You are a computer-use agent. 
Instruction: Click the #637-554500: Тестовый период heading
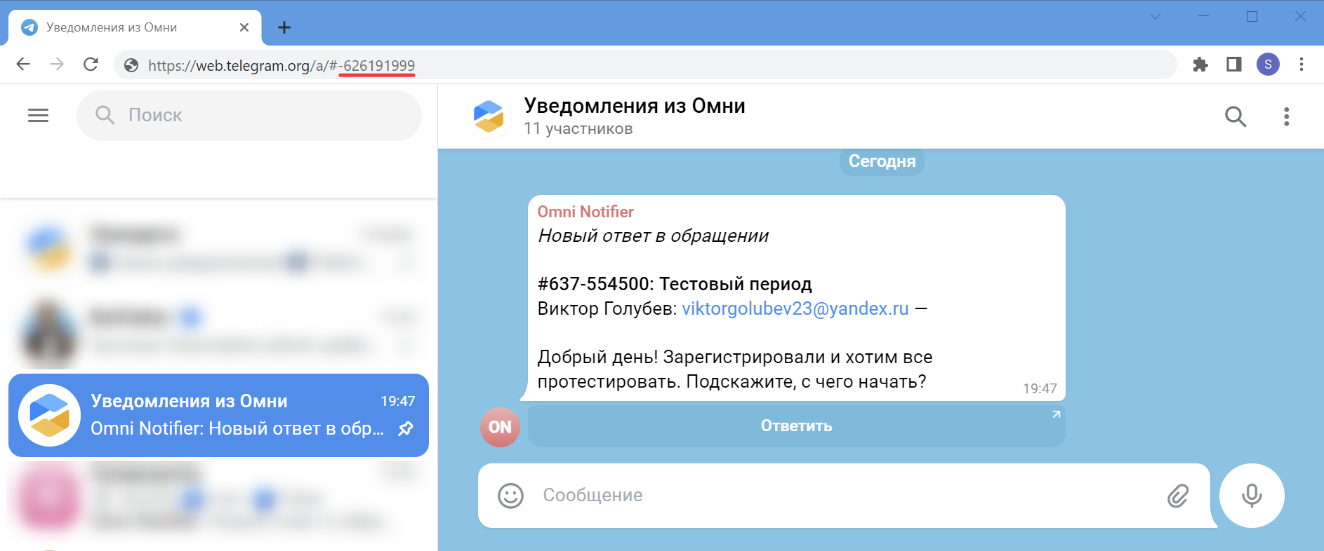pyautogui.click(x=675, y=284)
